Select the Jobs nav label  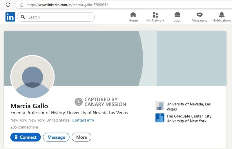tap(177, 20)
